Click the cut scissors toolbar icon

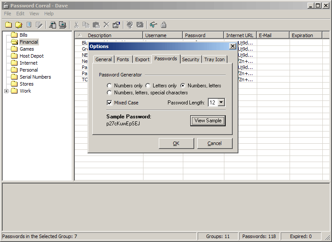pyautogui.click(x=76, y=25)
